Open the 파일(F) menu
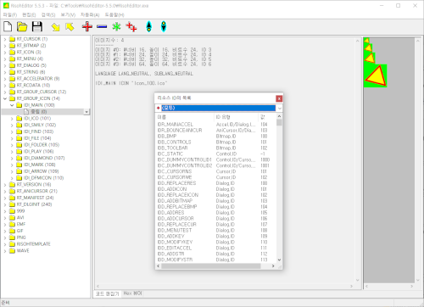Viewport: 424px width, 307px height. (10, 14)
